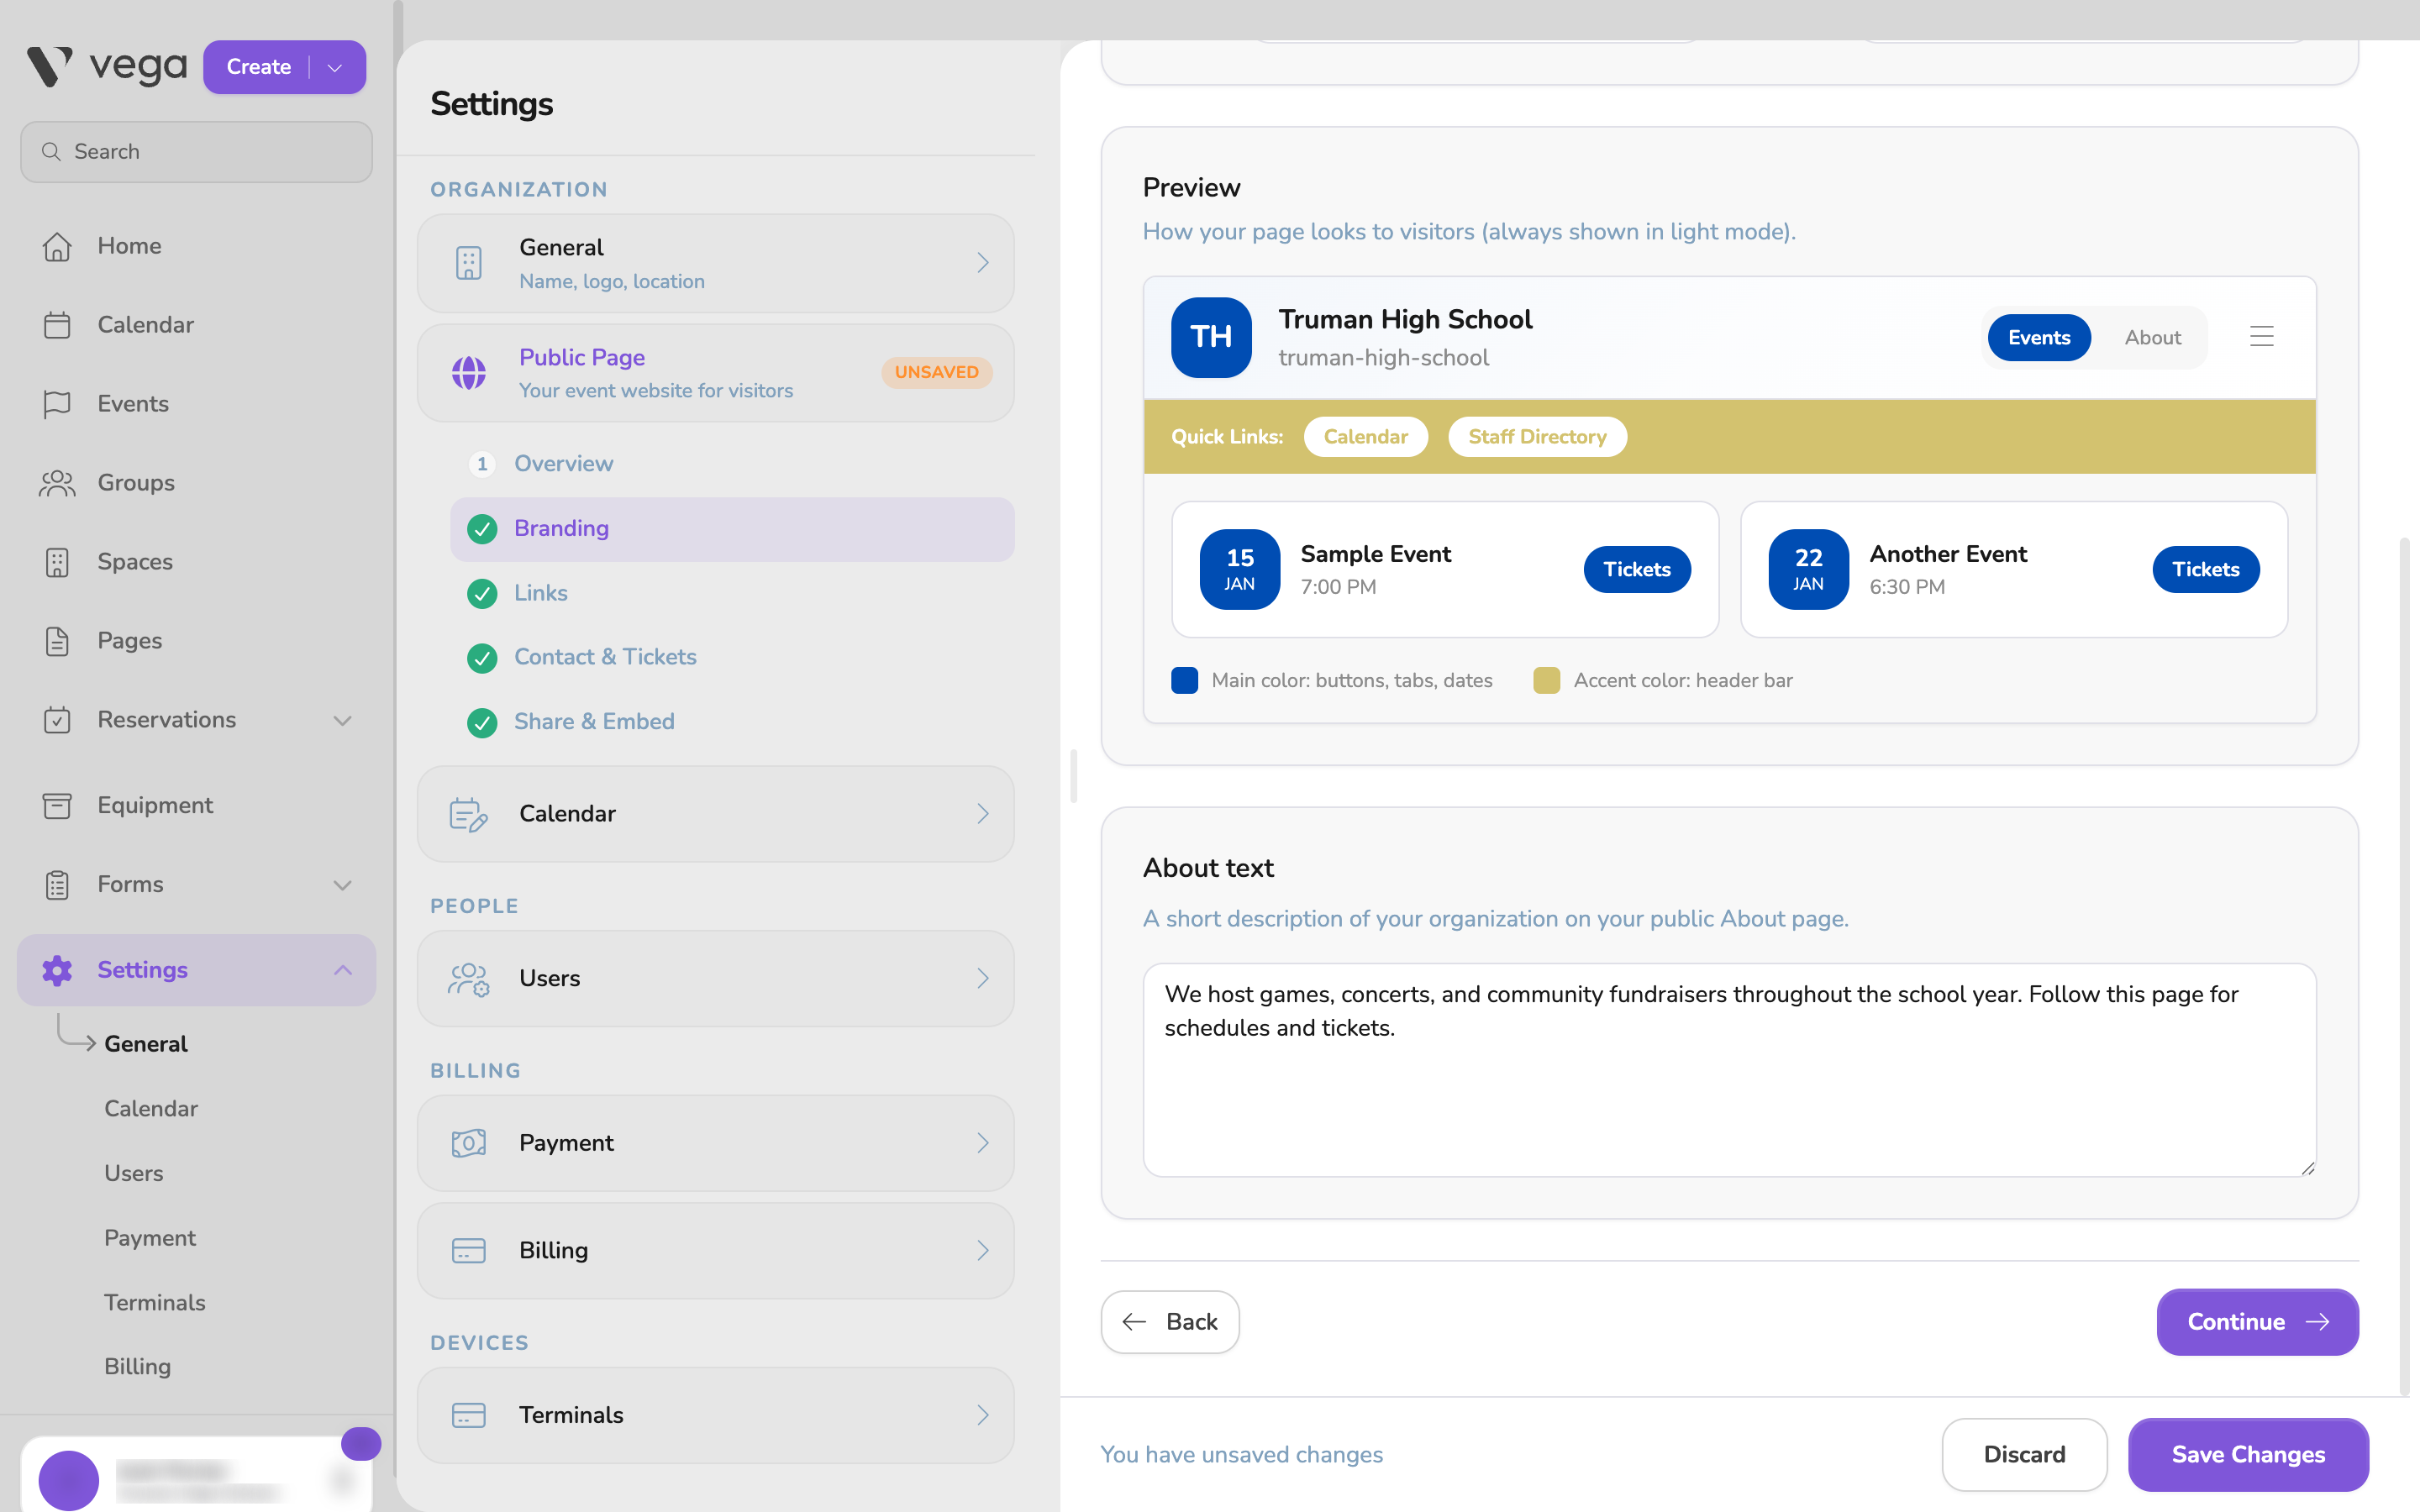Viewport: 2420px width, 1512px height.
Task: Expand the Forms submenu chevron
Action: click(342, 885)
